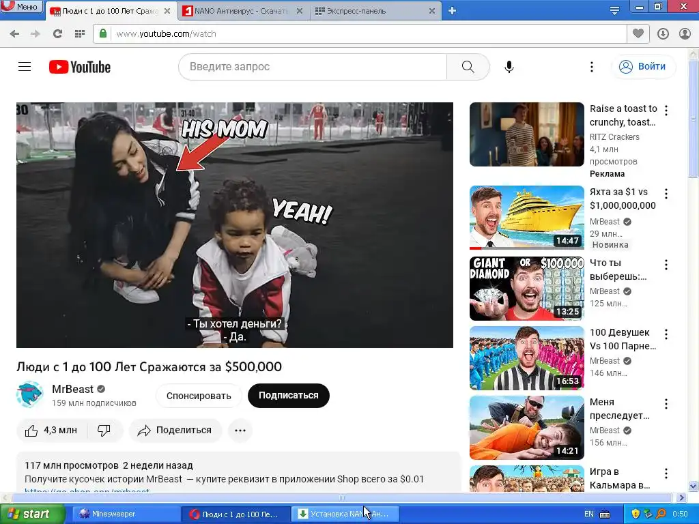Screen dimensions: 699x524
Task: Open options for Что ты выберешь video
Action: coord(666,265)
